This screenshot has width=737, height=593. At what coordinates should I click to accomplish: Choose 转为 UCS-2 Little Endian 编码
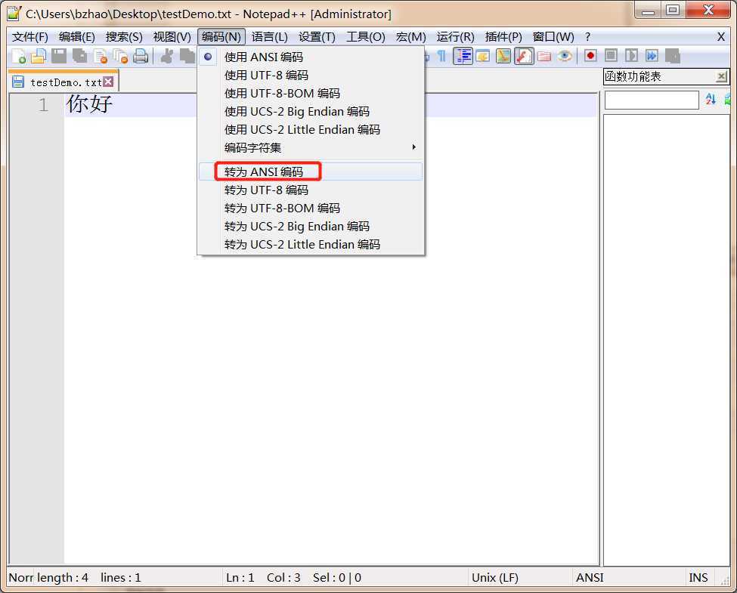tap(311, 244)
